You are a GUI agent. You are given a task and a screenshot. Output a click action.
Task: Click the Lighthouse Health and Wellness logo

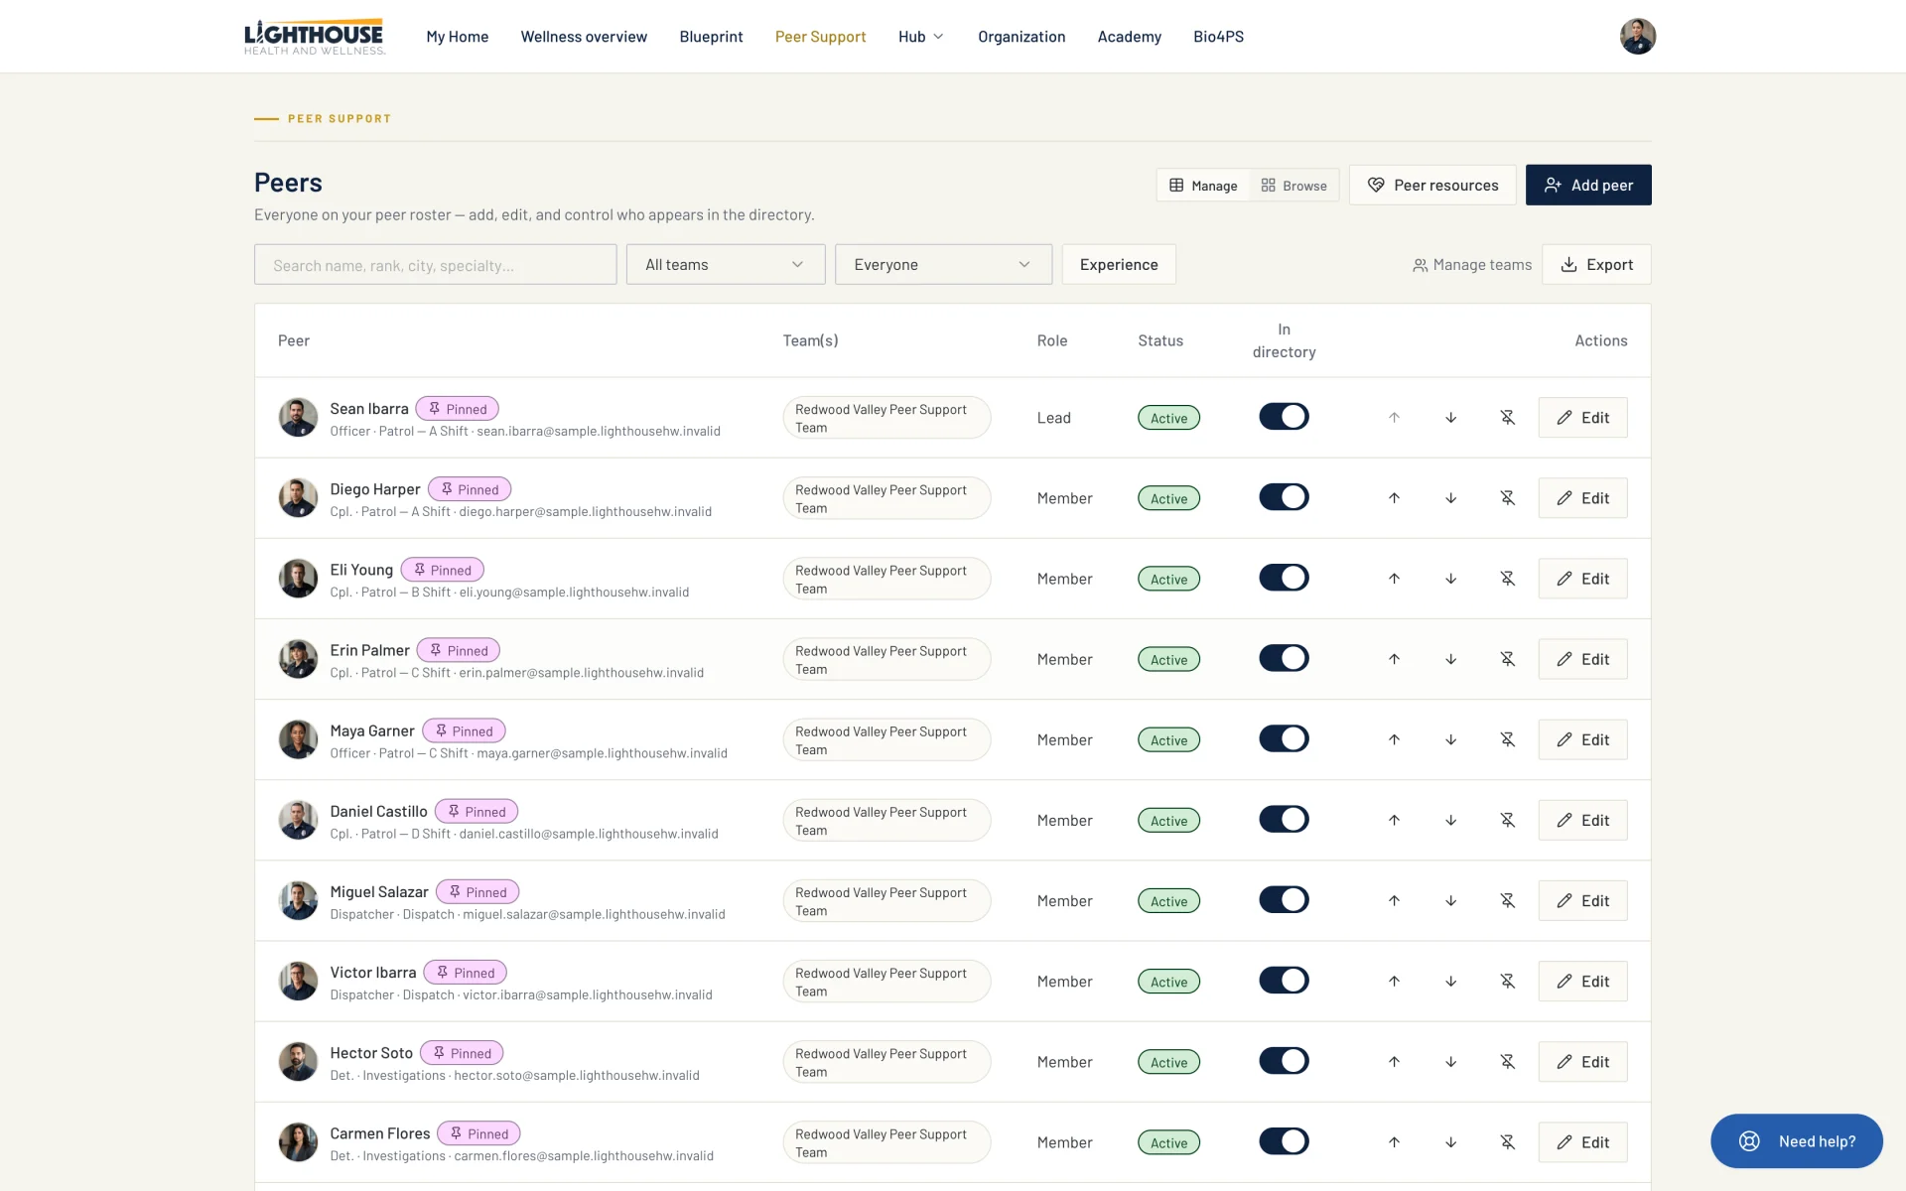click(x=315, y=37)
